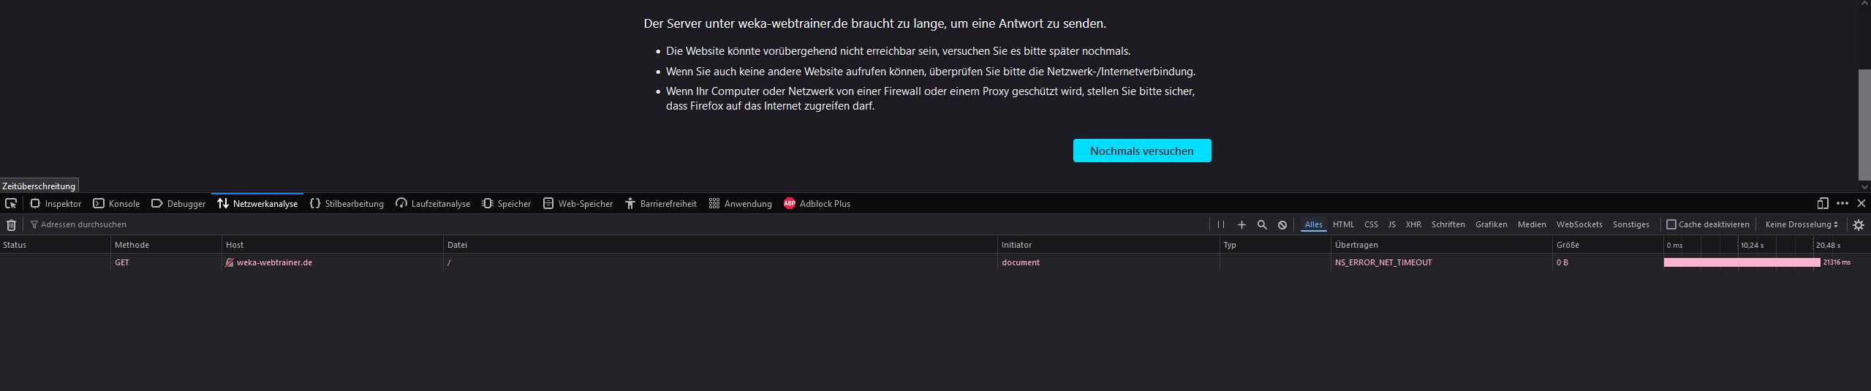Pause network recording
The image size is (1871, 391).
tap(1220, 225)
